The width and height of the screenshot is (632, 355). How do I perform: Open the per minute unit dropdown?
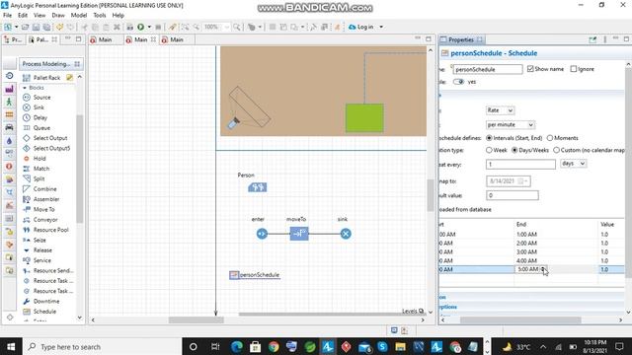pyautogui.click(x=511, y=125)
